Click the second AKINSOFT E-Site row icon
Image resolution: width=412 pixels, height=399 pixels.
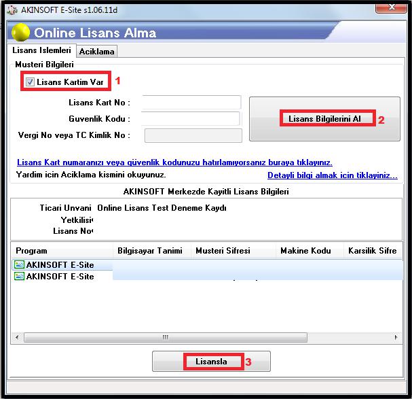tap(19, 276)
